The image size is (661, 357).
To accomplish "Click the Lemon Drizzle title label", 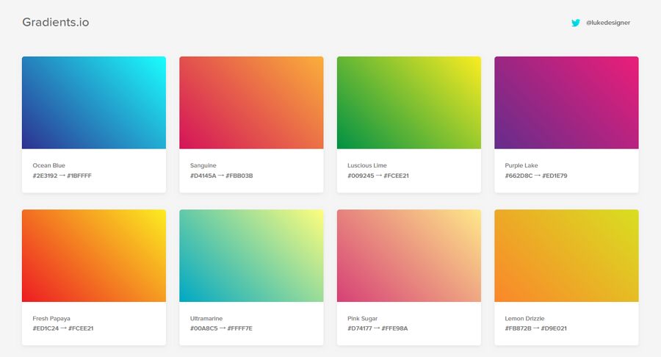I will pos(524,318).
